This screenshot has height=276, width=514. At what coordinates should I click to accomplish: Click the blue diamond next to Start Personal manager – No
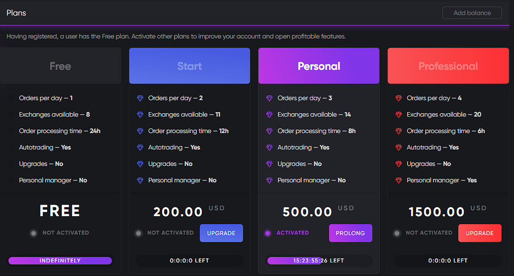(140, 180)
